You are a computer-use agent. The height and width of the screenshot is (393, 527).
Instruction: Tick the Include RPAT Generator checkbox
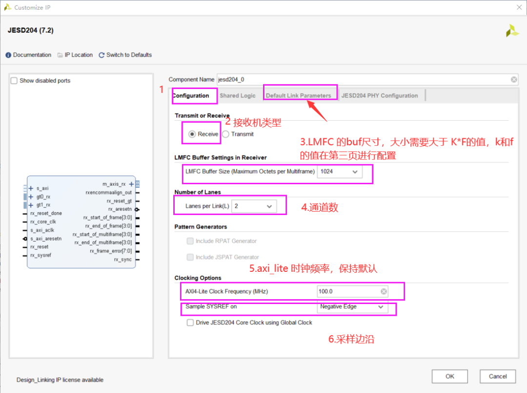pyautogui.click(x=190, y=241)
